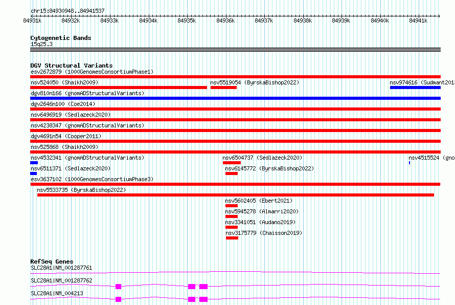Open nsv3341051 (Audano2019) label
This screenshot has height=305, width=455.
[260, 222]
